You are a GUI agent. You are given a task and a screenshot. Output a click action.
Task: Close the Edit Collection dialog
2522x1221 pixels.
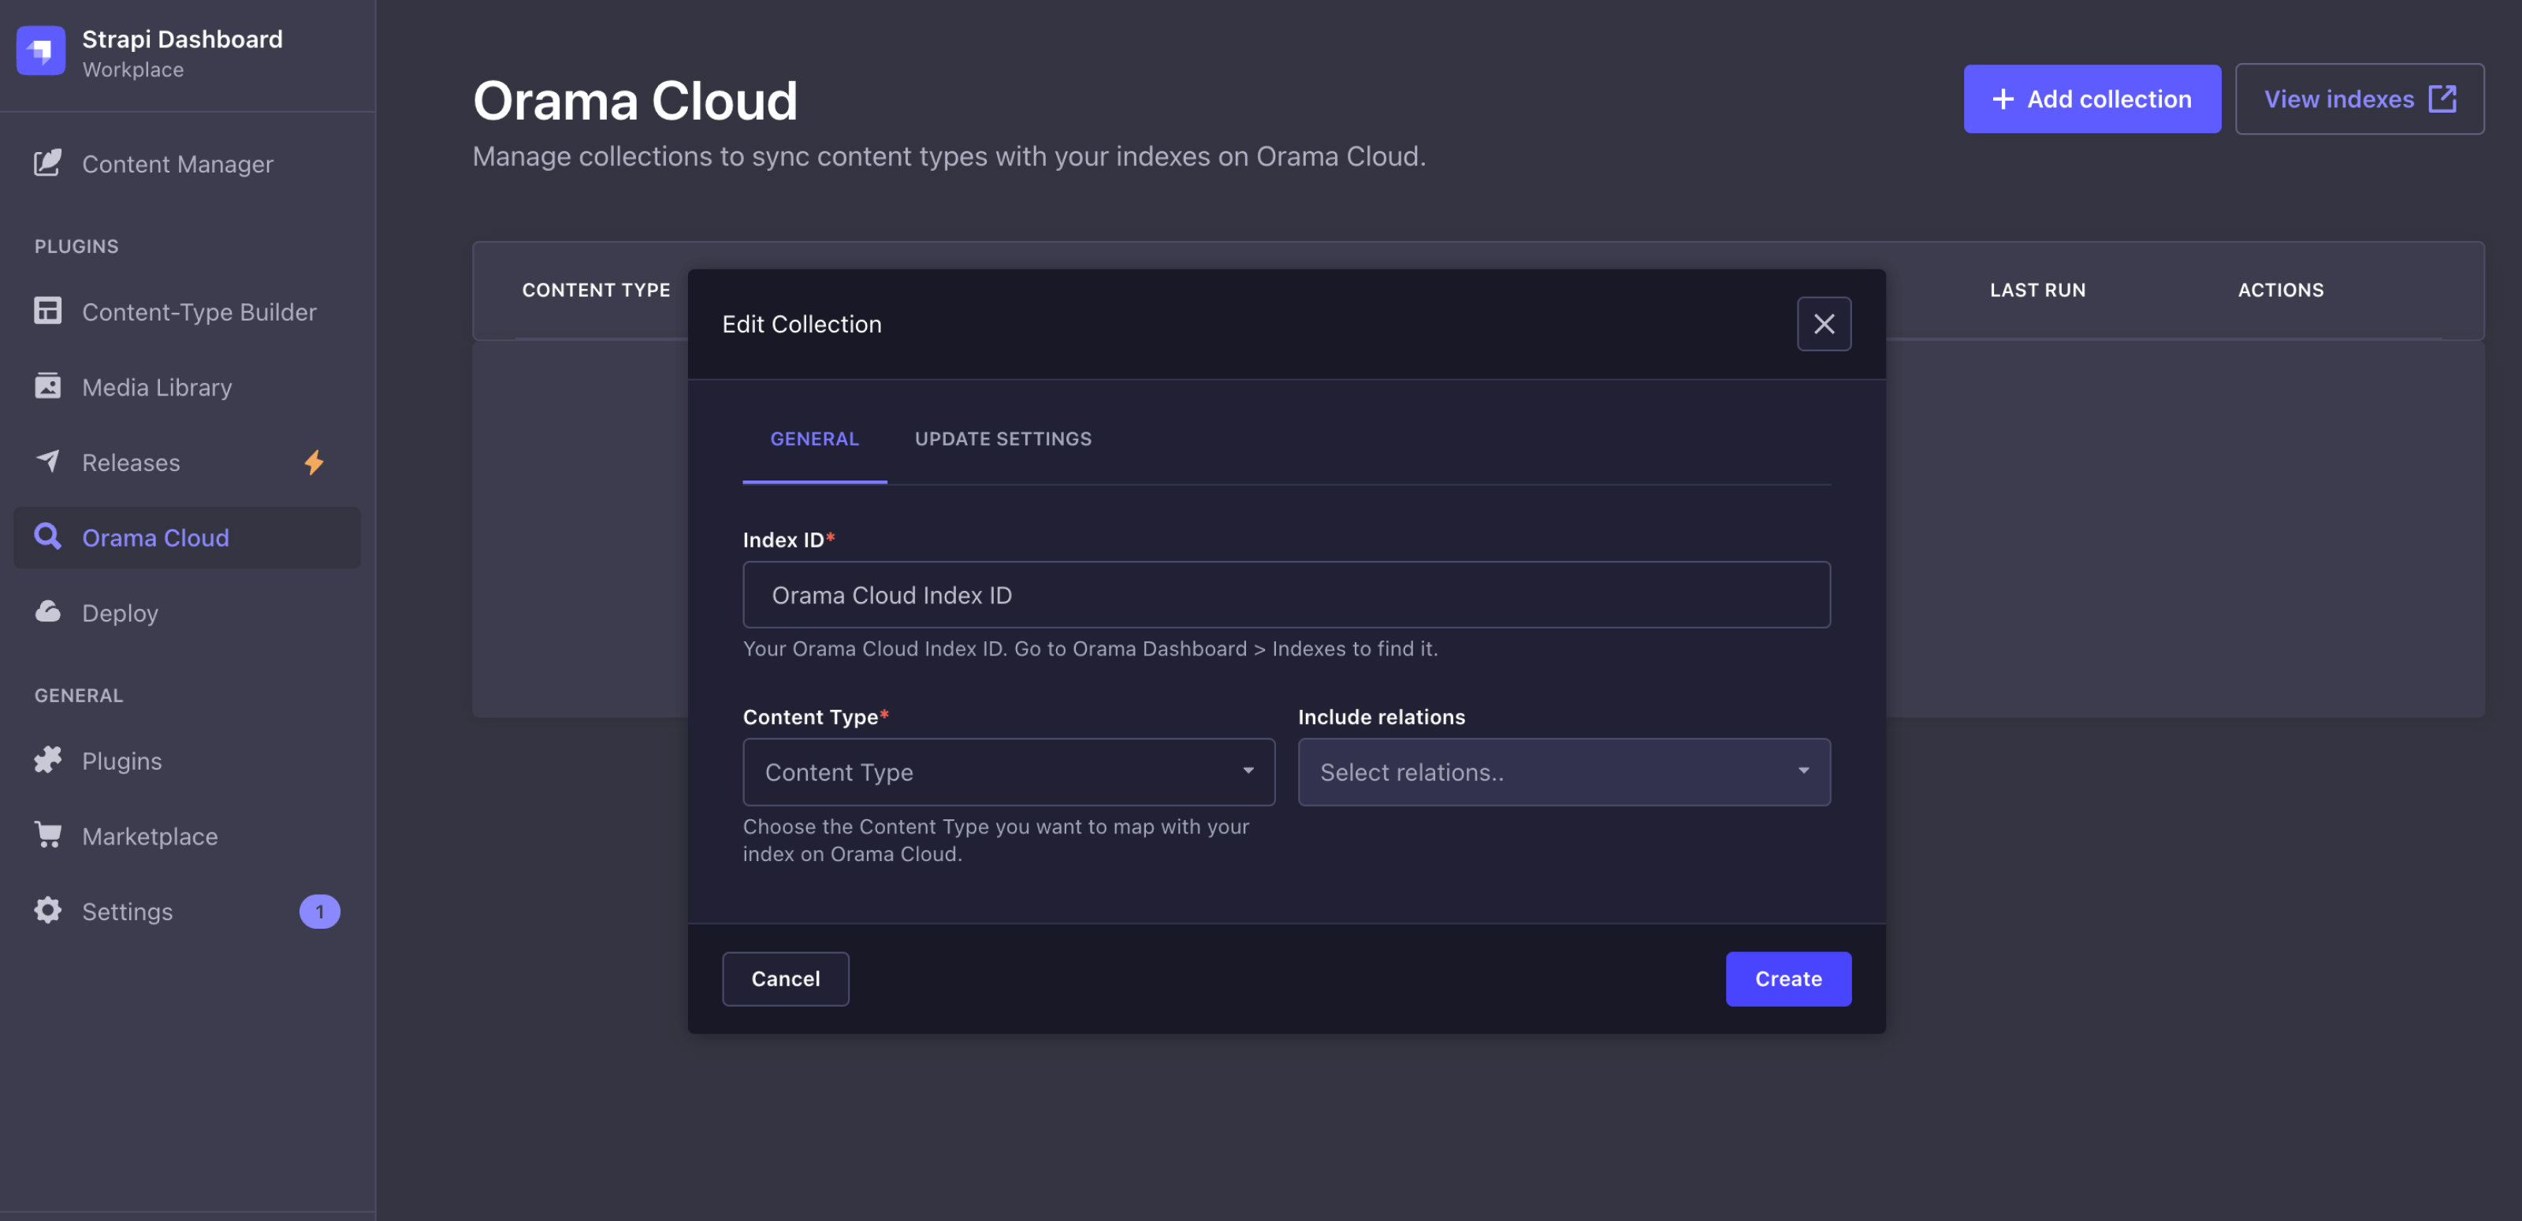[1824, 324]
